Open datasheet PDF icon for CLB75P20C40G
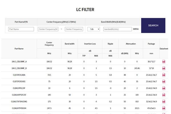 coord(164,82)
